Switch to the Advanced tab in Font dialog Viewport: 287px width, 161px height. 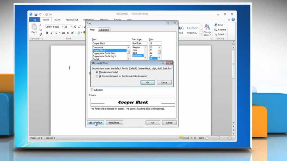click(104, 30)
